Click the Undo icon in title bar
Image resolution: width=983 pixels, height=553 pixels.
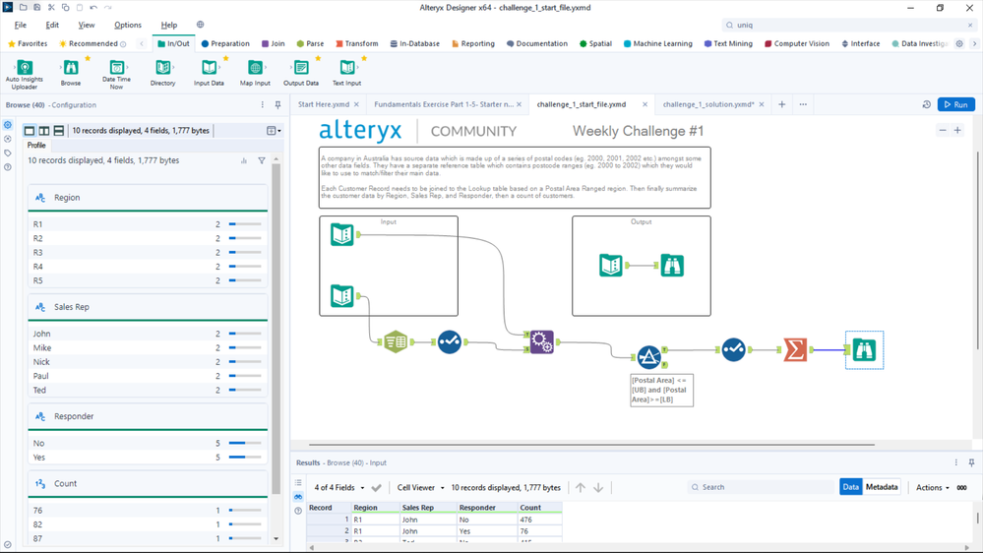(93, 8)
